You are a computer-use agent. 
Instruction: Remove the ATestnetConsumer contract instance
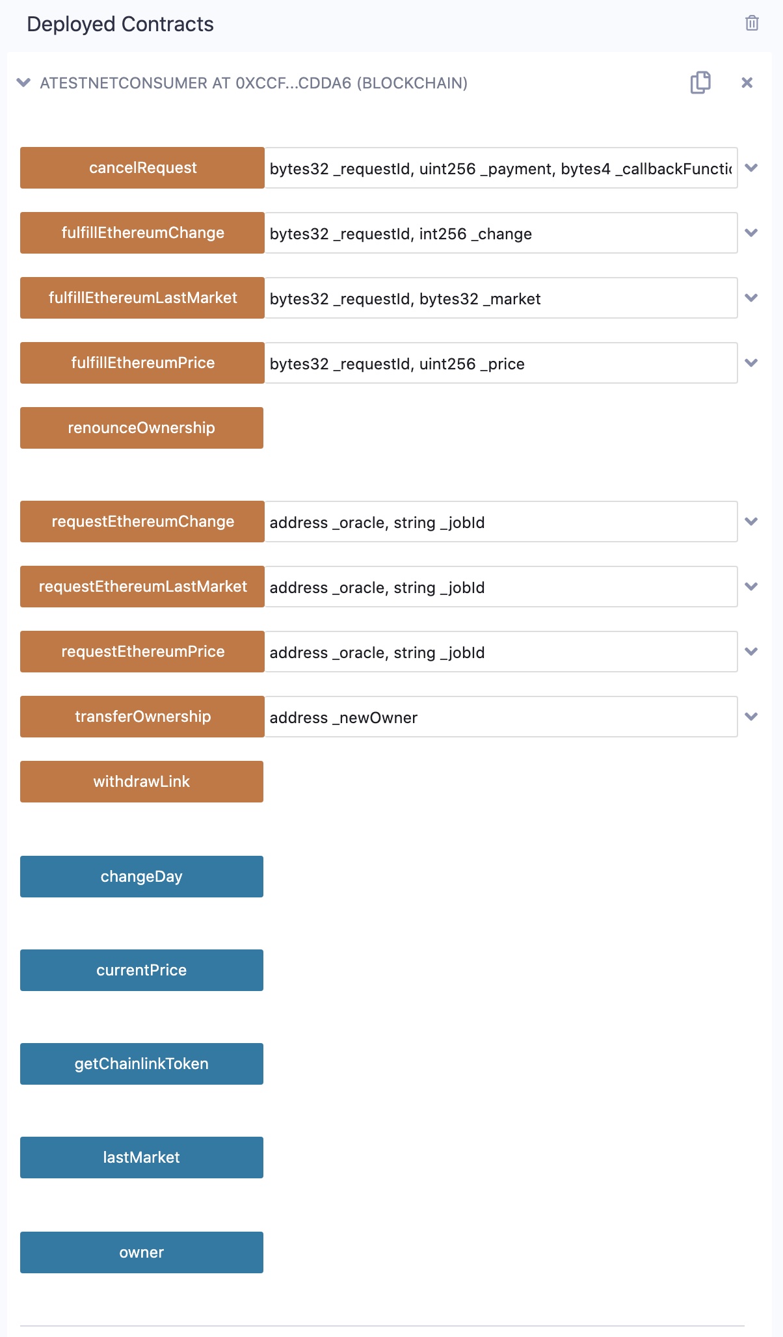[x=747, y=83]
